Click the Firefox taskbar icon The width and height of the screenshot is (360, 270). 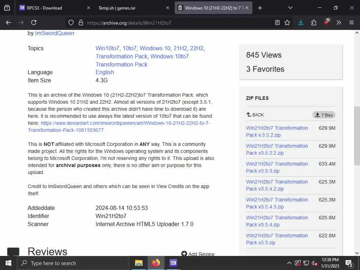156,263
